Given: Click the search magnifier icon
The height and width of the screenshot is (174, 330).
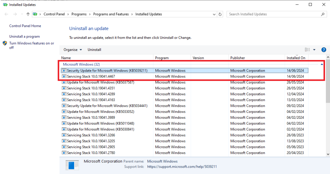Looking at the screenshot, I should coord(323,14).
